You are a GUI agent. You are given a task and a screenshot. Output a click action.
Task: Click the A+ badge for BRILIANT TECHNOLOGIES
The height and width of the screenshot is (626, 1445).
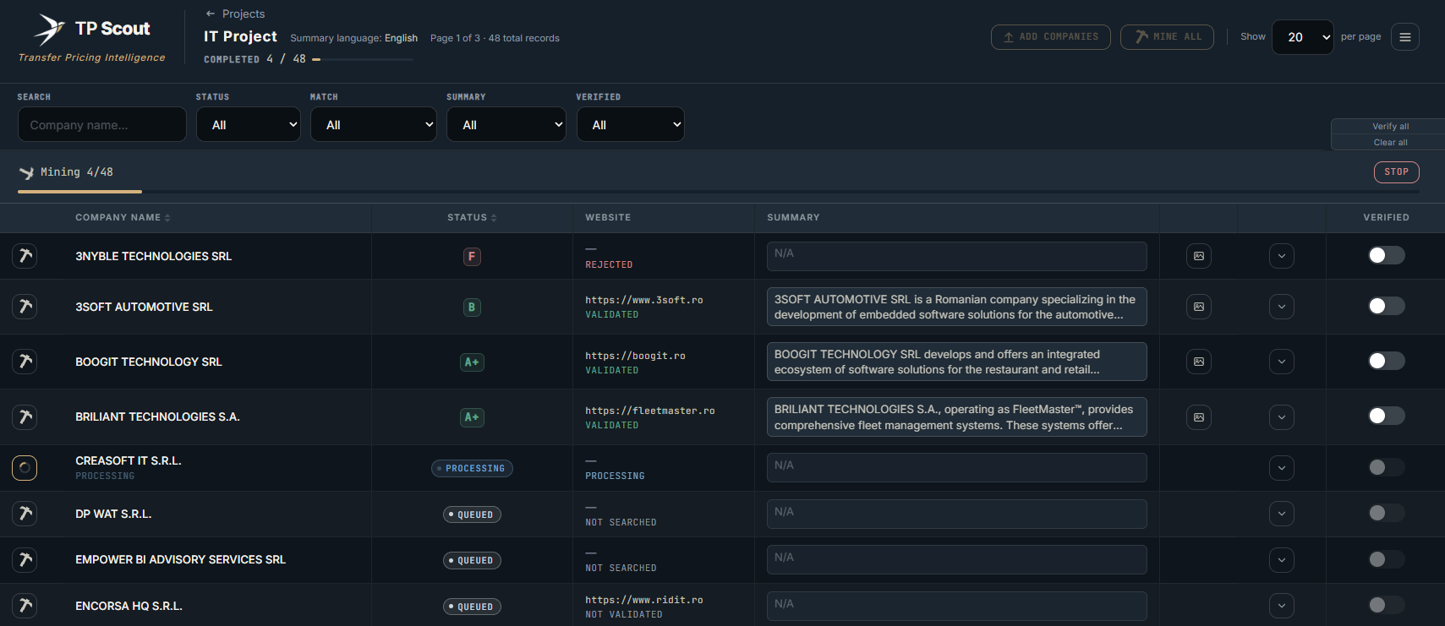pos(472,416)
